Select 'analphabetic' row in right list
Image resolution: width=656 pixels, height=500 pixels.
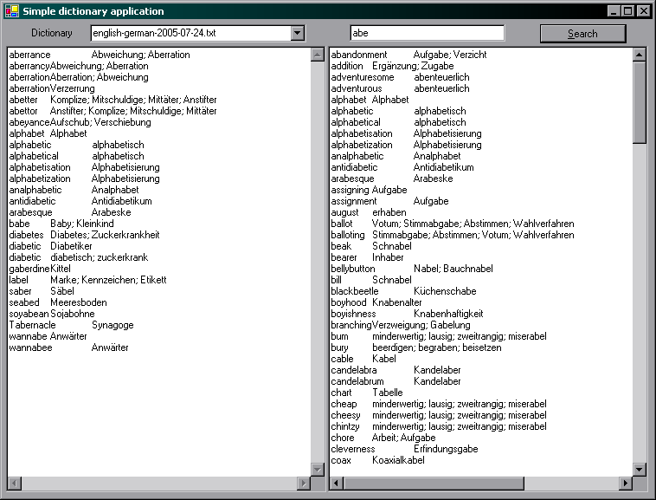point(396,156)
